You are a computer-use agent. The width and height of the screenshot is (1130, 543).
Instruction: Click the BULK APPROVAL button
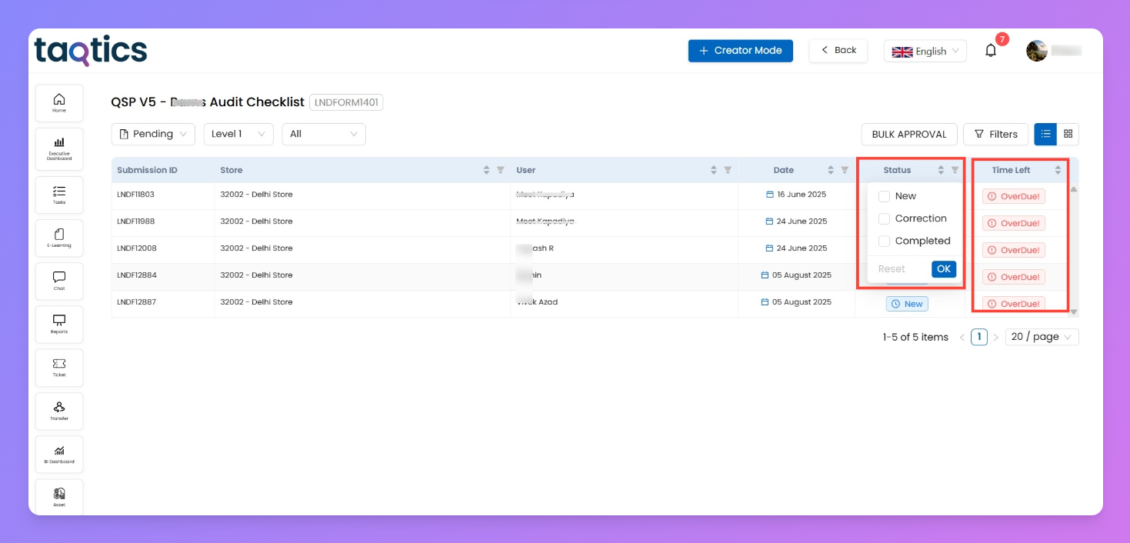[x=908, y=134]
